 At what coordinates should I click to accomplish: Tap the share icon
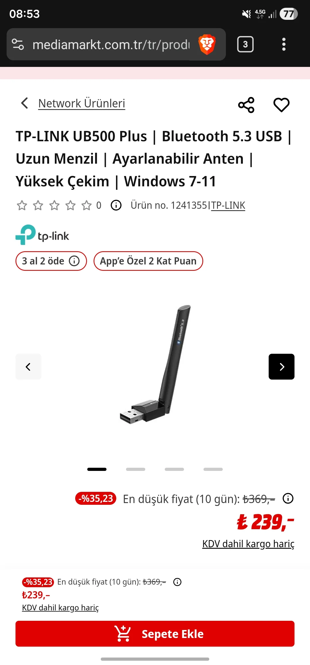point(246,105)
